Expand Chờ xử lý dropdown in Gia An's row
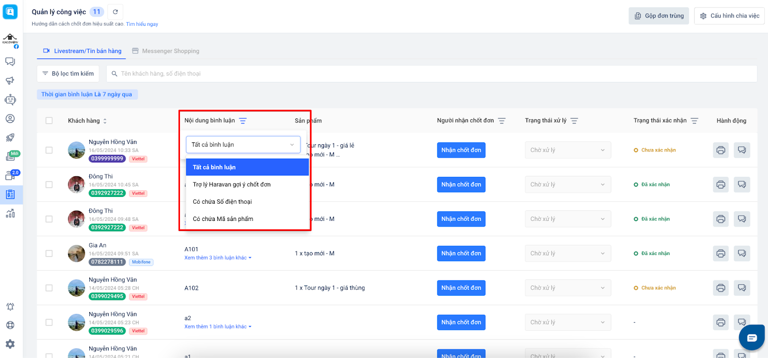 coord(567,254)
